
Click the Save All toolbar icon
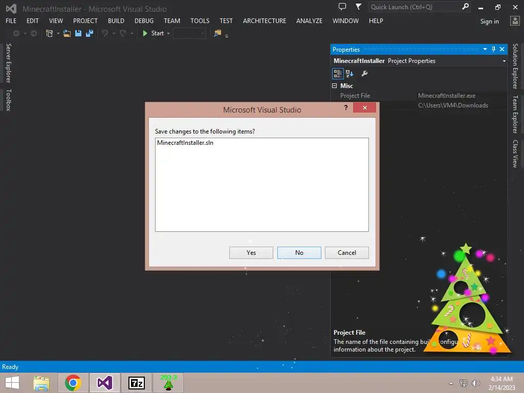(x=90, y=33)
